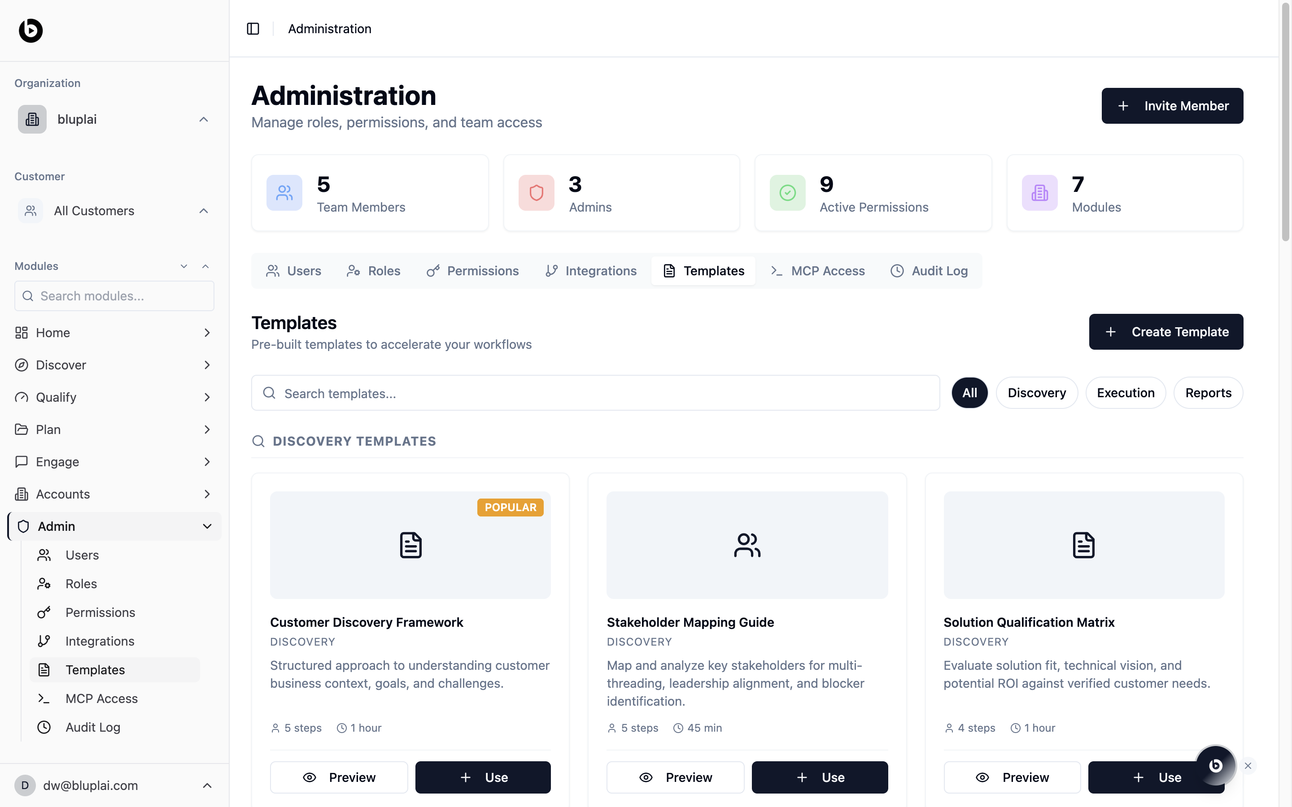
Task: Collapse the Admin sidebar section
Action: coord(207,526)
